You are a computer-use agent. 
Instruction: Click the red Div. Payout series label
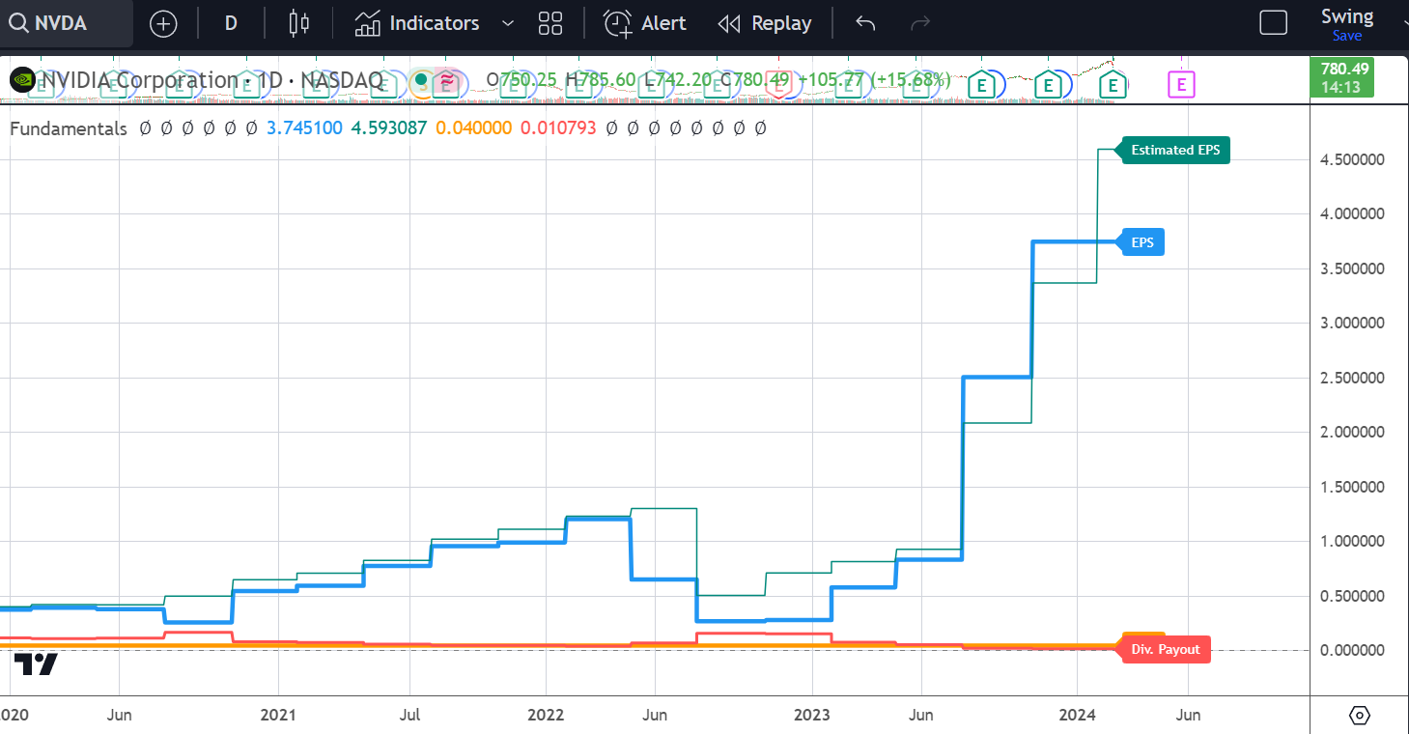(x=1166, y=649)
